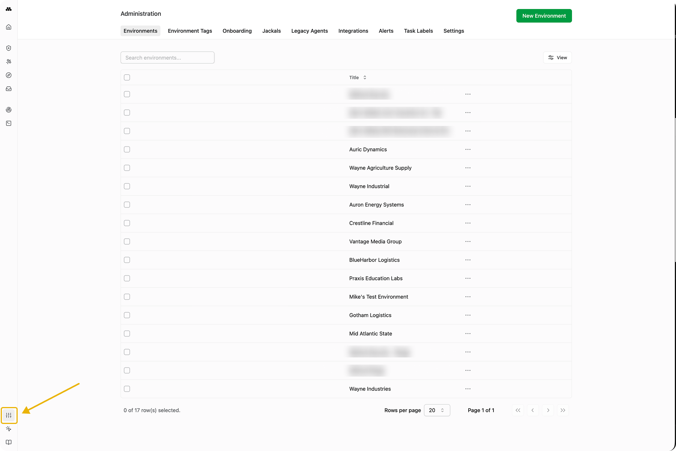Open the View options button

[557, 58]
